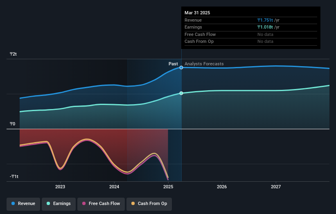Click the -₸1t y-axis label
336x214 pixels.
14,176
